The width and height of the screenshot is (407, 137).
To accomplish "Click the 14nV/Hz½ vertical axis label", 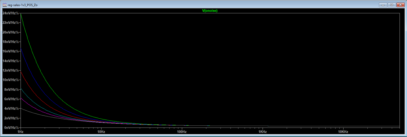I will tap(10, 61).
